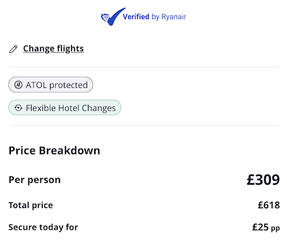The width and height of the screenshot is (287, 241).
Task: Click the ATOL protected text label
Action: [x=57, y=85]
